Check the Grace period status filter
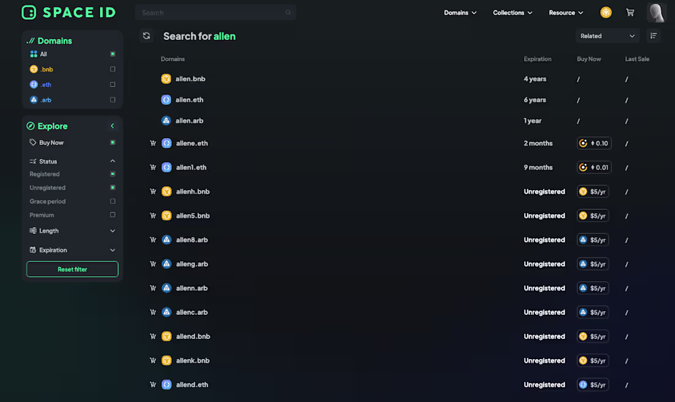The image size is (675, 402). [113, 201]
